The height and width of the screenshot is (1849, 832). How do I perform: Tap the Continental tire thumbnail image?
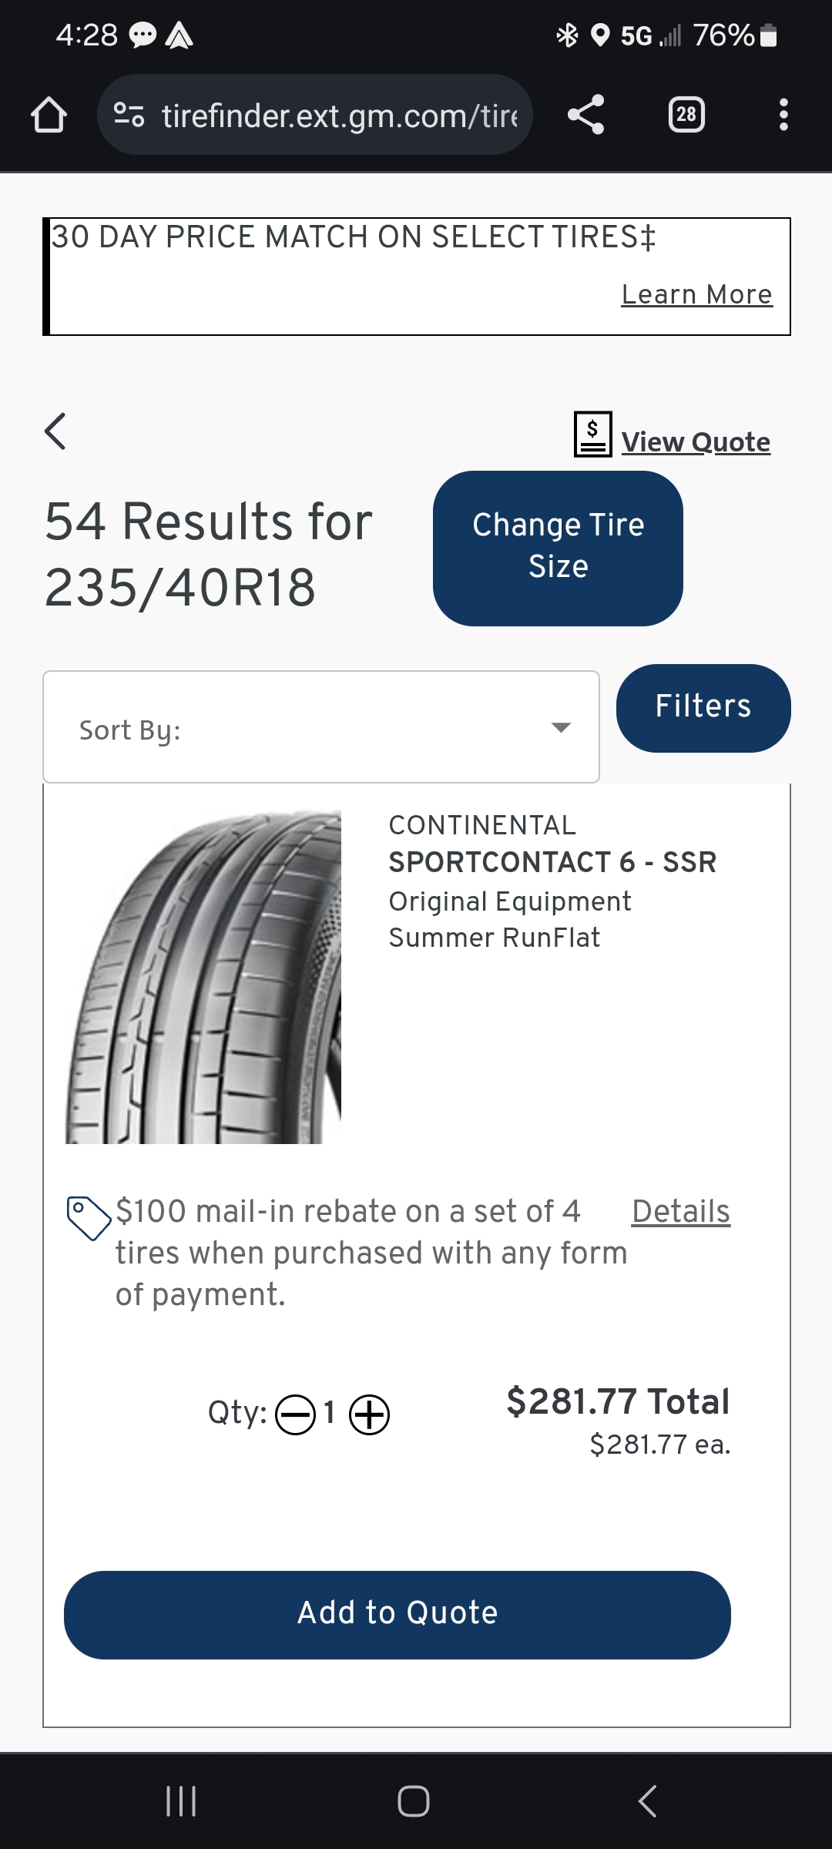point(204,976)
